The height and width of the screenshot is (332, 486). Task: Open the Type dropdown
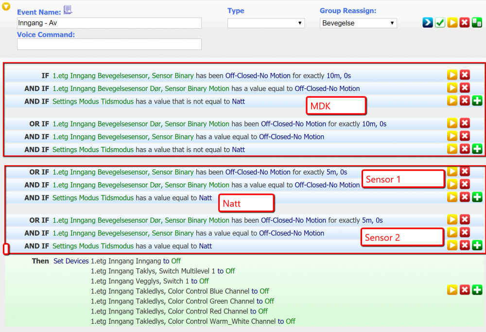pyautogui.click(x=266, y=23)
